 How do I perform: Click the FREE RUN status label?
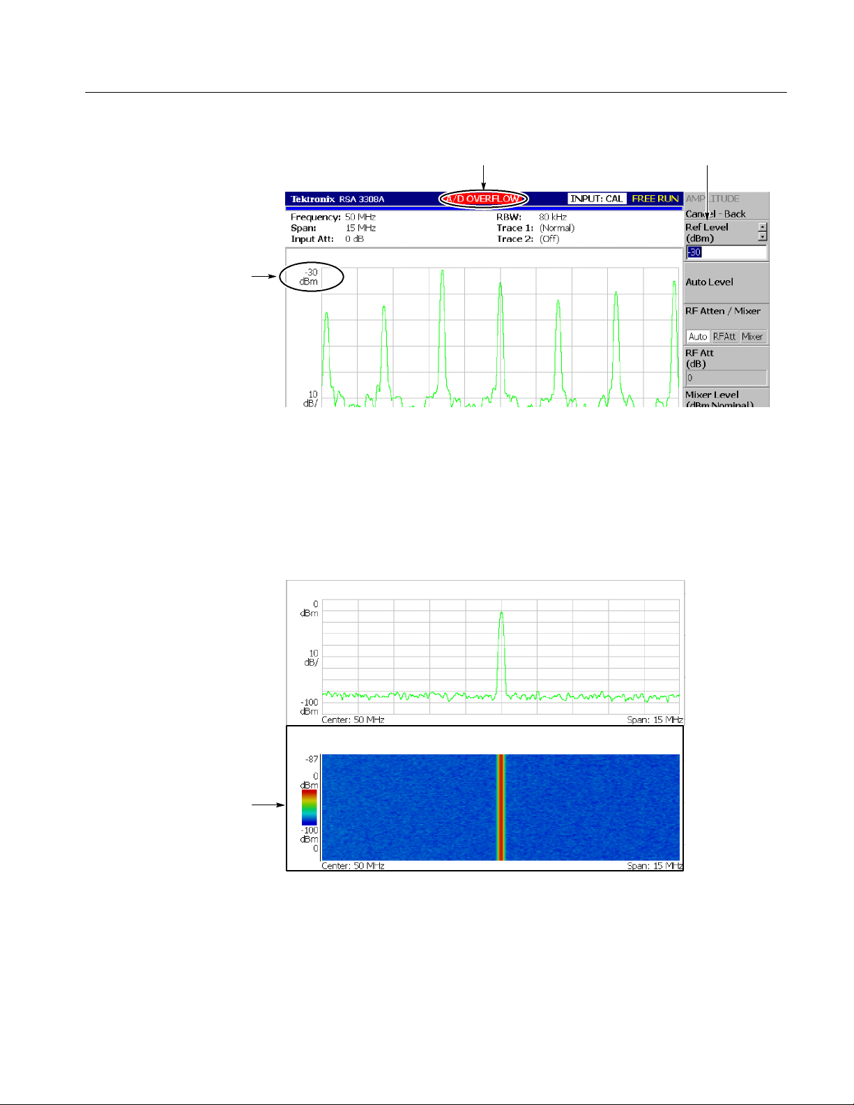[x=655, y=199]
